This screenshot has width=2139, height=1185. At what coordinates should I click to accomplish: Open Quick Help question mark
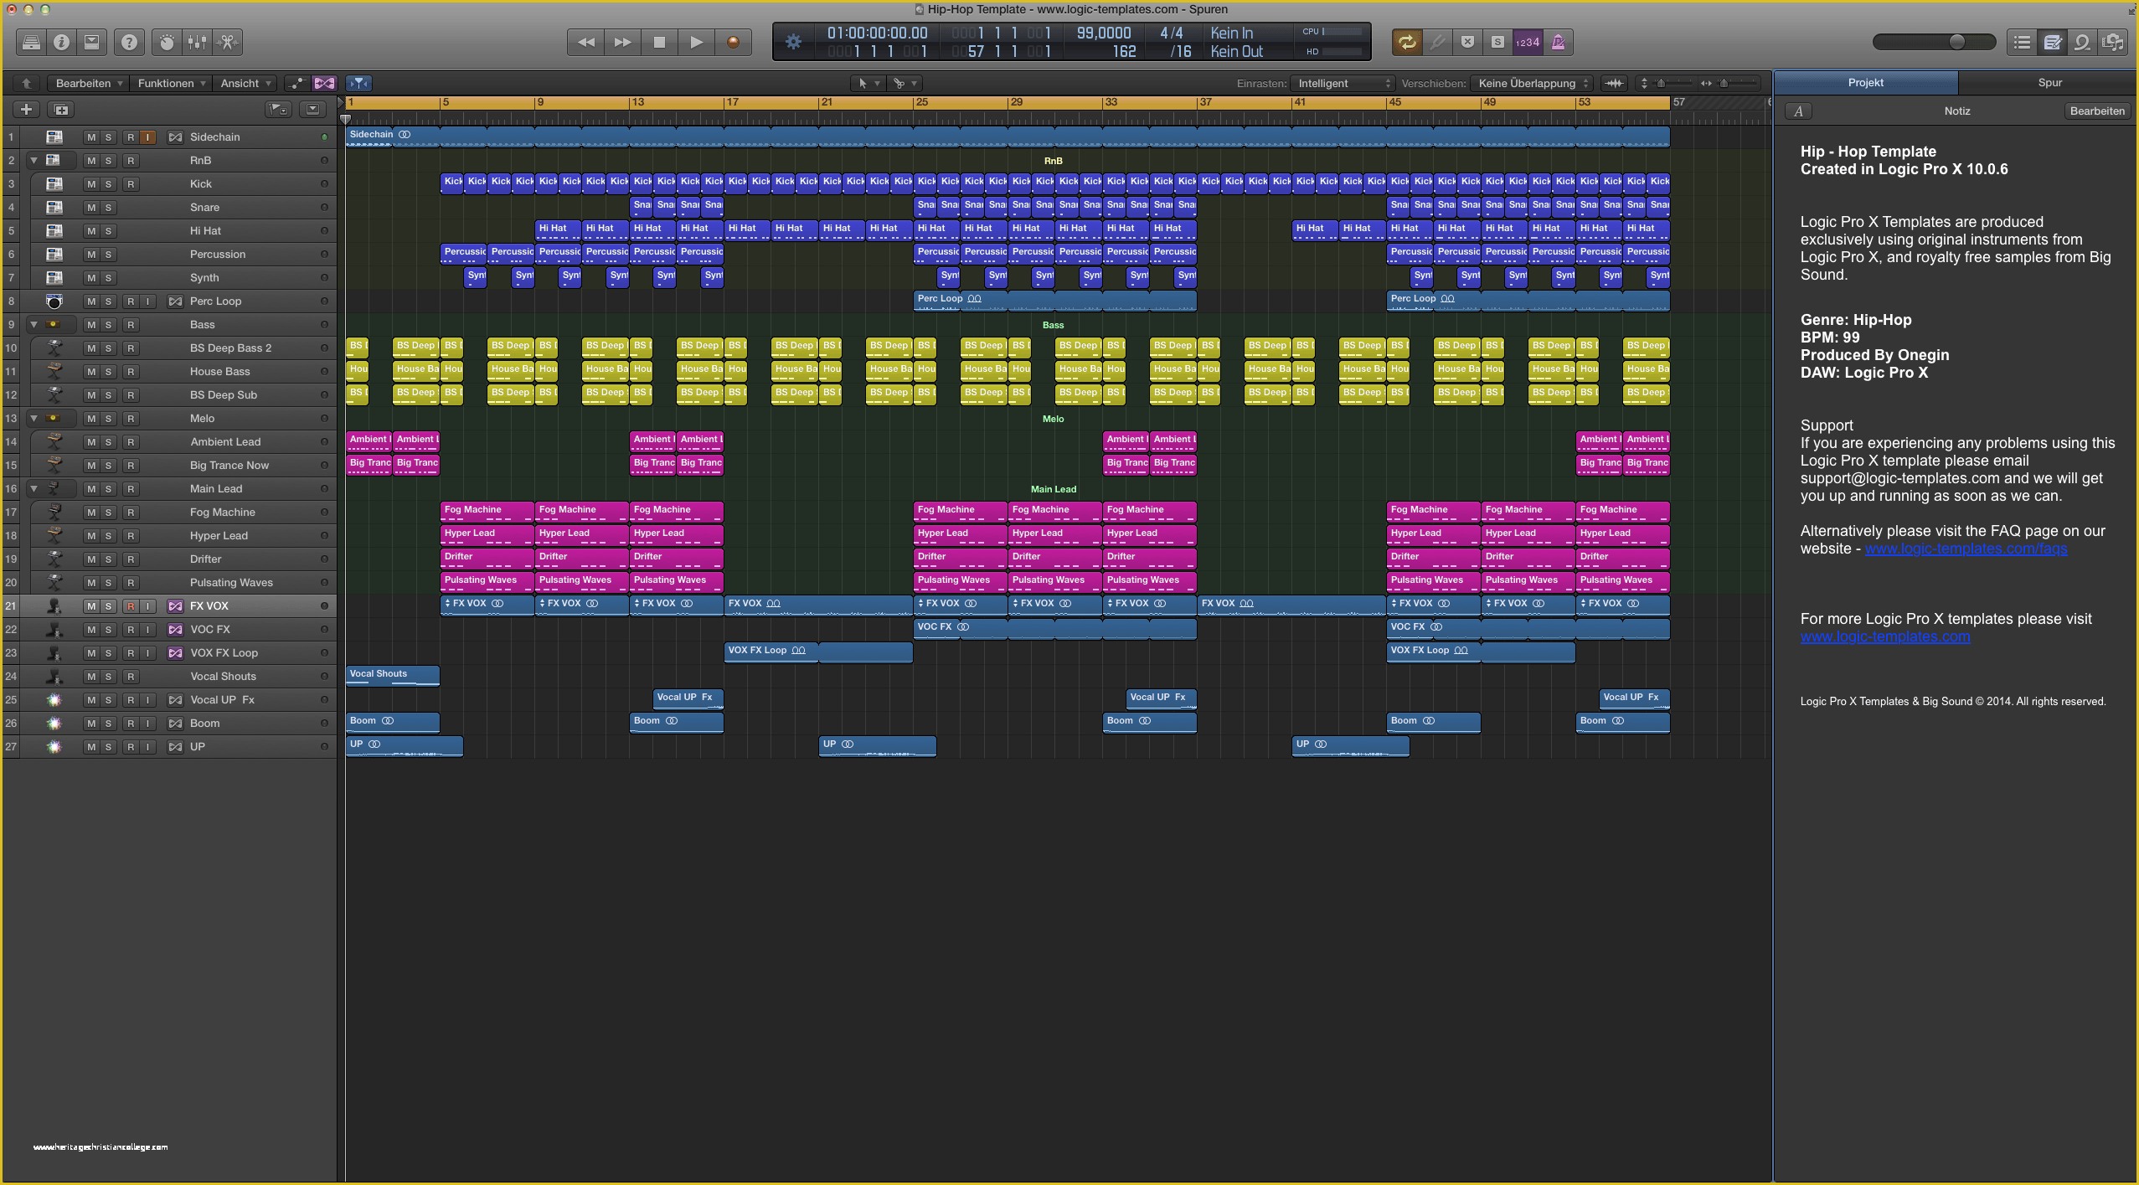click(x=129, y=42)
